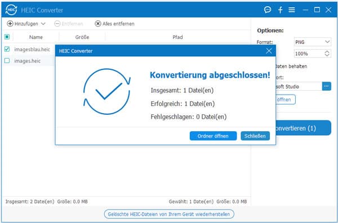338x223 pixels.
Task: Click the Erfolgreich: 1 Datei(en) text
Action: [x=183, y=104]
